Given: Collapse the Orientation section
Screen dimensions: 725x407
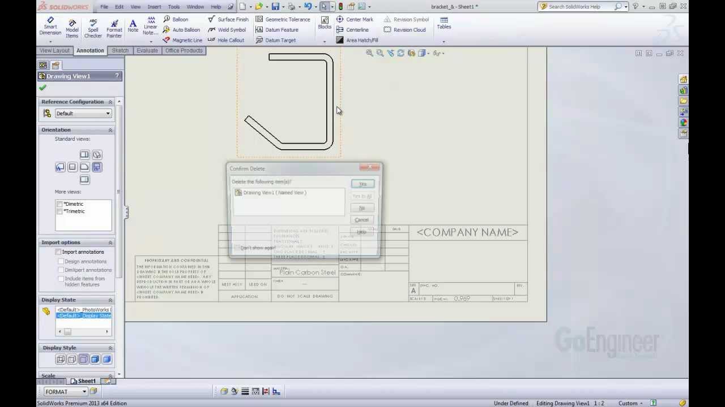Looking at the screenshot, I should point(110,130).
